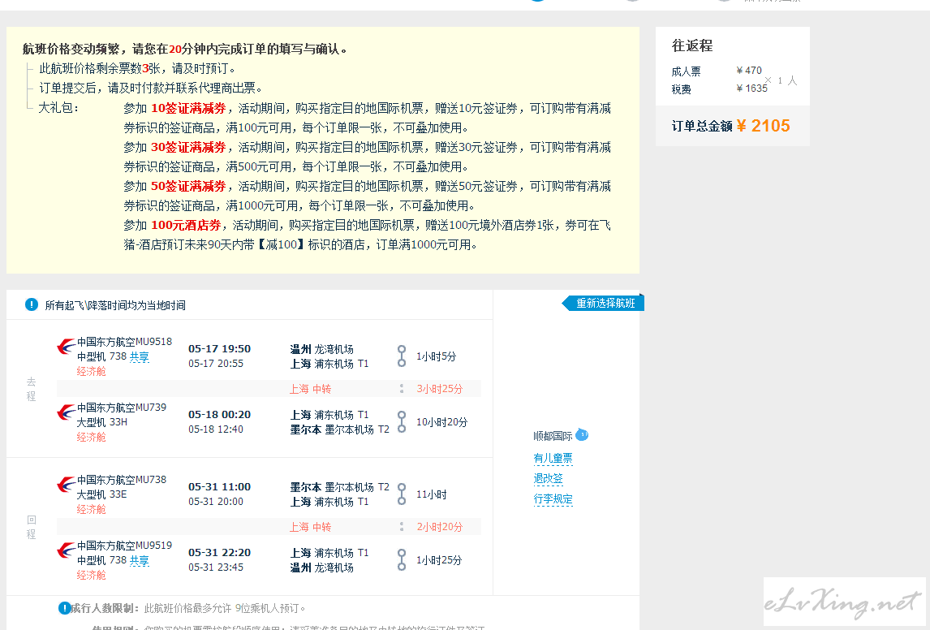Click the 成人票 price ¥ 470

tap(749, 71)
